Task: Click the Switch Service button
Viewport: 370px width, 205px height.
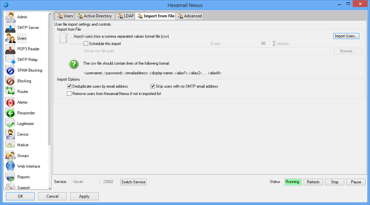Action: tap(133, 182)
